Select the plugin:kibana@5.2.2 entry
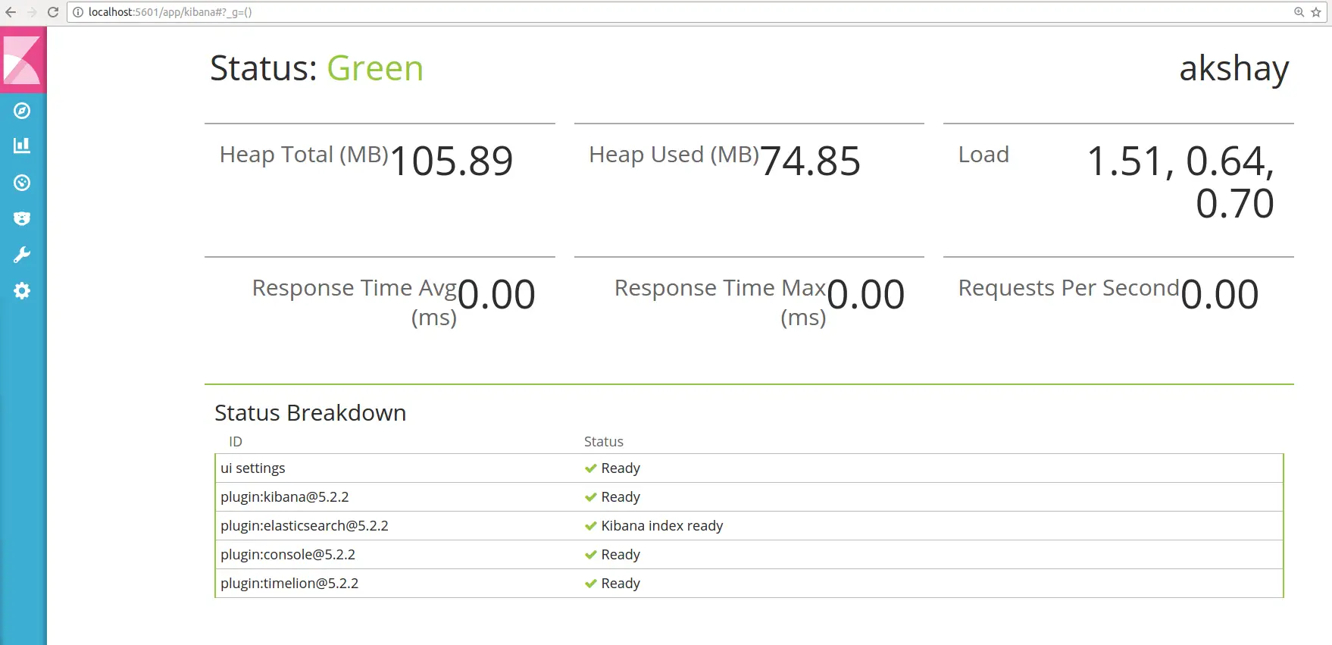The height and width of the screenshot is (645, 1332). click(x=285, y=497)
